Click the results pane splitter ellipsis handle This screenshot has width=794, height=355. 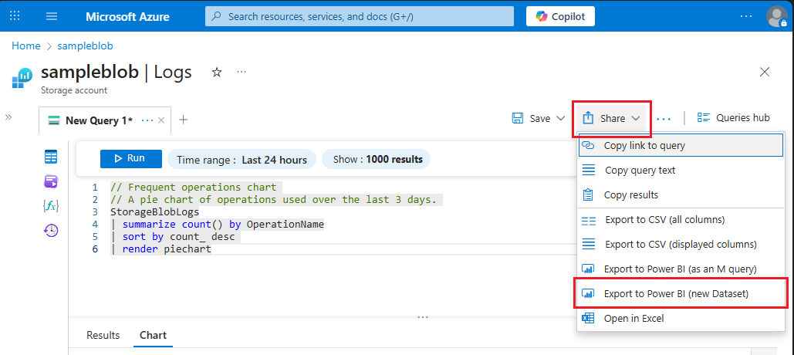tap(422, 317)
